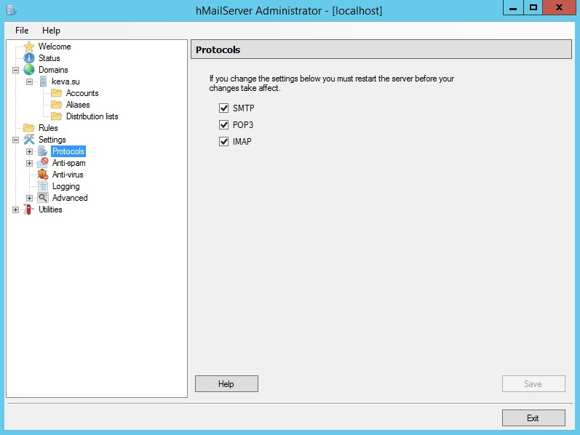Select the Rules tree item
Viewport: 580px width, 435px height.
[48, 128]
